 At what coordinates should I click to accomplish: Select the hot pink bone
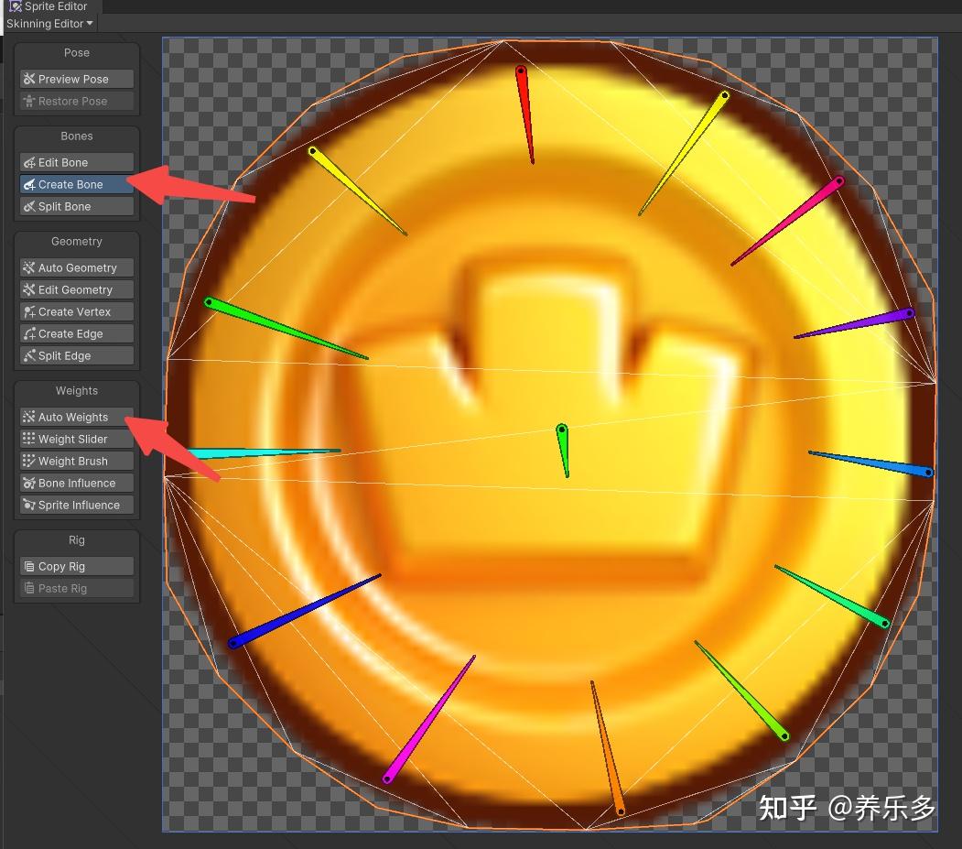[797, 215]
